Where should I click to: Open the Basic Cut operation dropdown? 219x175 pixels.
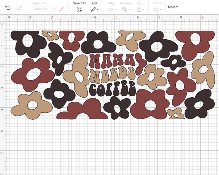point(44,9)
